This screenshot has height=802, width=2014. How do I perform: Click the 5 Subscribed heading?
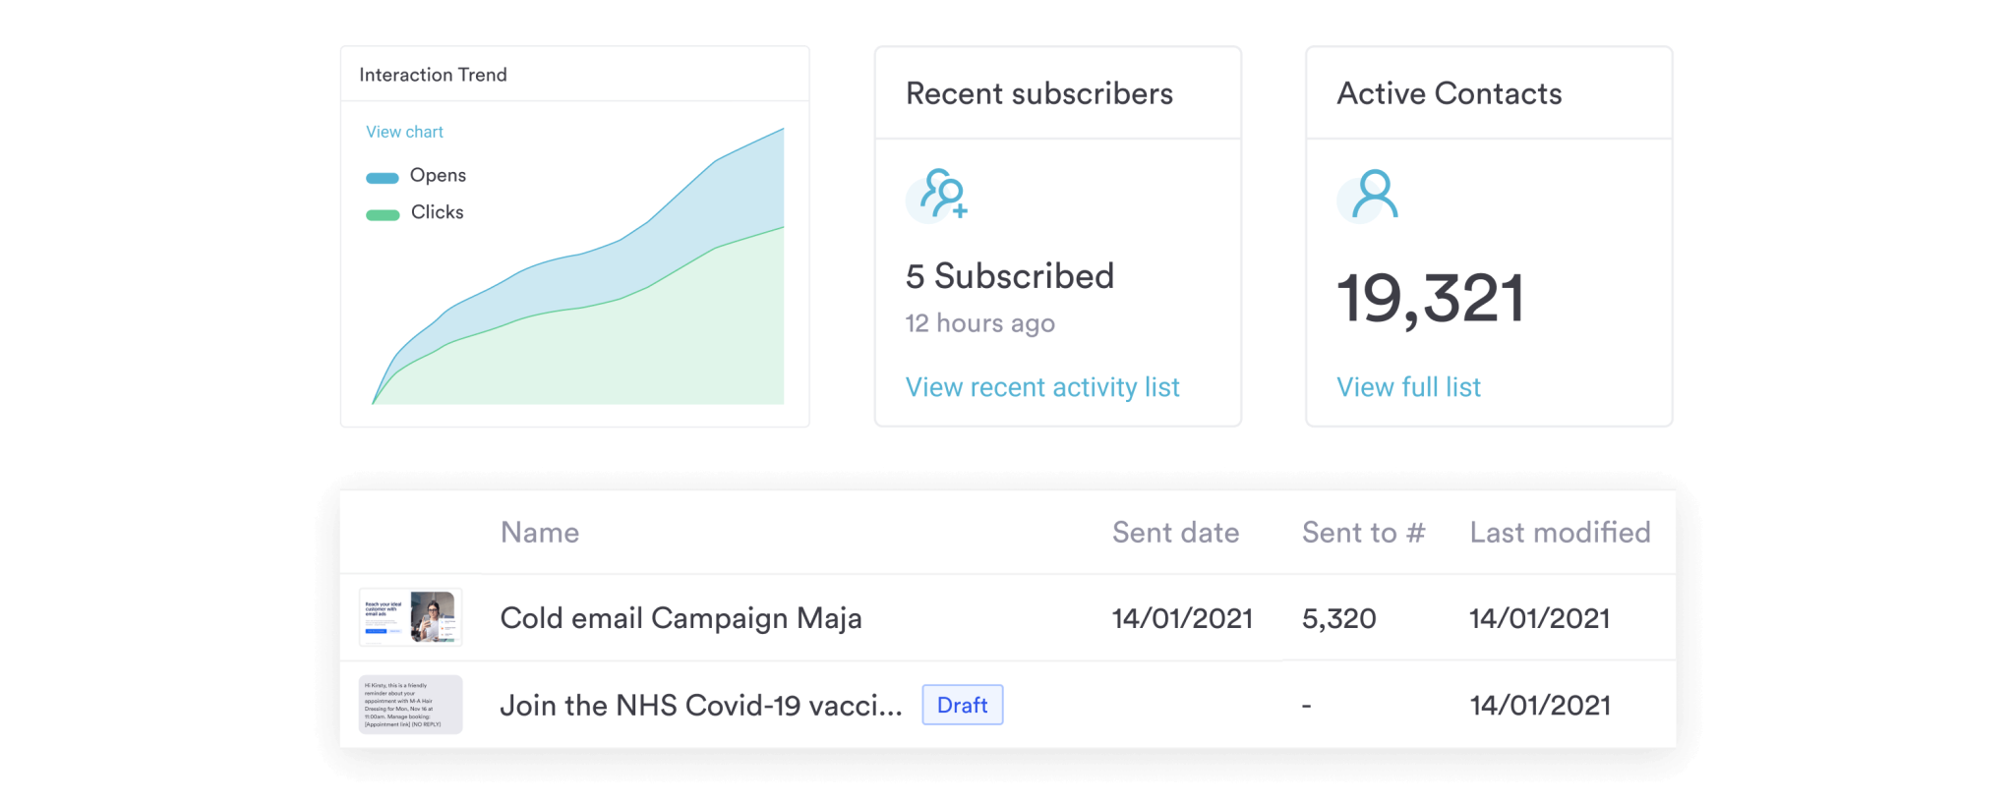1010,276
